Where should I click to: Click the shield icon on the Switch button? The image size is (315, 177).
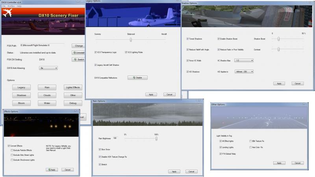coord(75,60)
